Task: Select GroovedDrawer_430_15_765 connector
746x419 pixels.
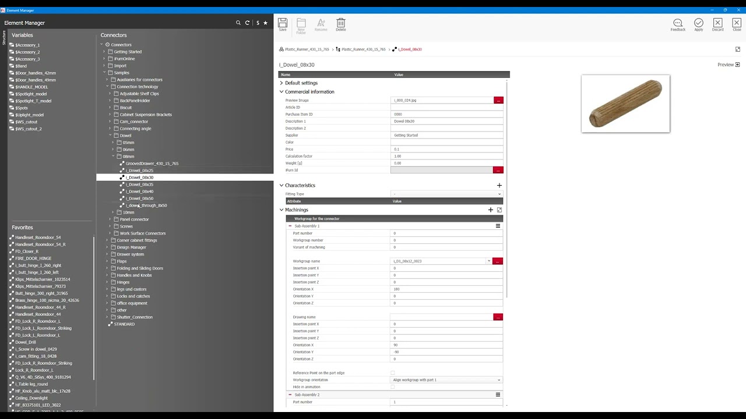Action: (152, 164)
